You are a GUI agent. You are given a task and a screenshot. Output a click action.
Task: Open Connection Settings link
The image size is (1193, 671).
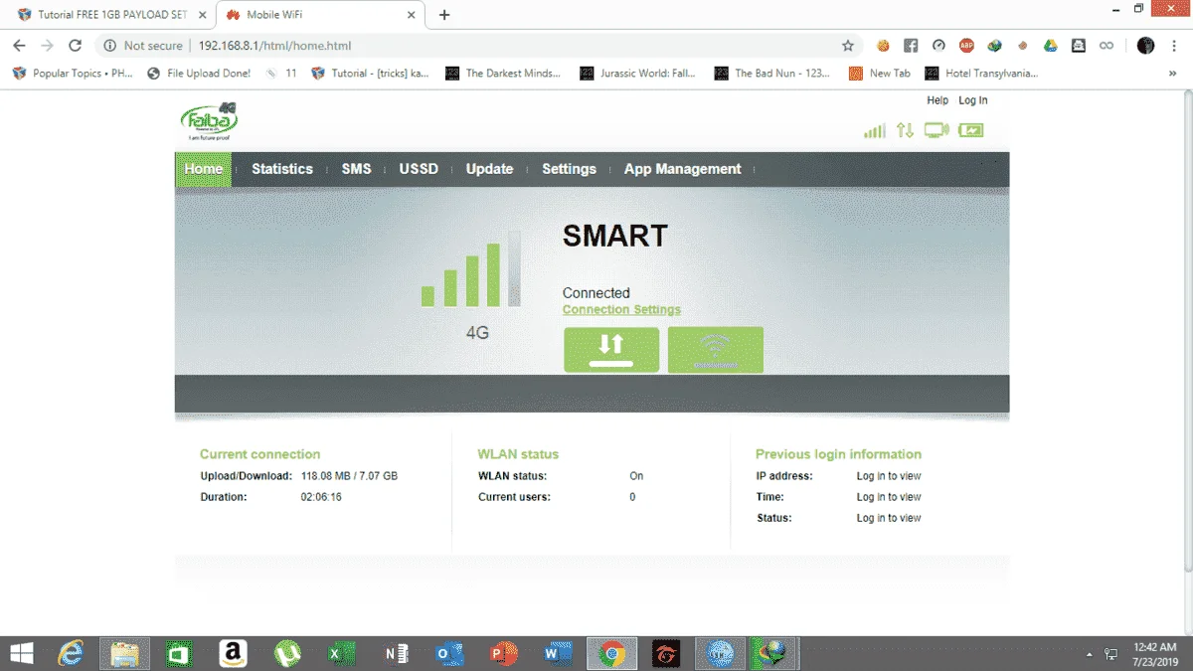[621, 309]
